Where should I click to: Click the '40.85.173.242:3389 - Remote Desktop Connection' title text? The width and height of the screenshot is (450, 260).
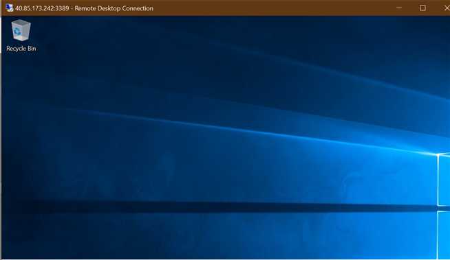point(84,8)
